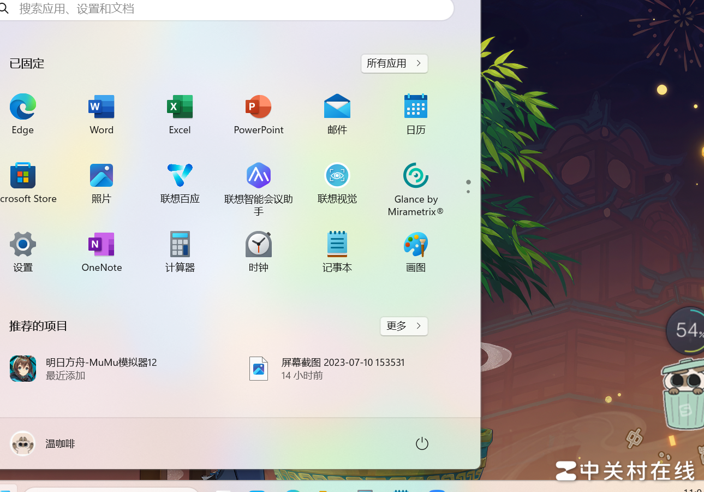The image size is (704, 492).
Task: Expand 更多 recommended items
Action: [x=404, y=326]
